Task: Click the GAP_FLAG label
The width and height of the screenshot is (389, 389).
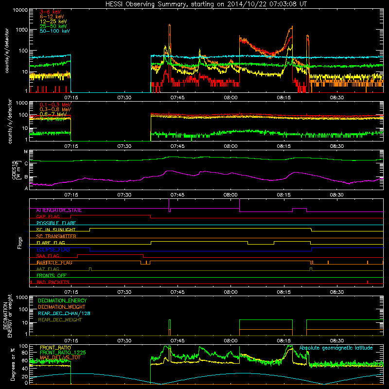Action: pyautogui.click(x=48, y=216)
